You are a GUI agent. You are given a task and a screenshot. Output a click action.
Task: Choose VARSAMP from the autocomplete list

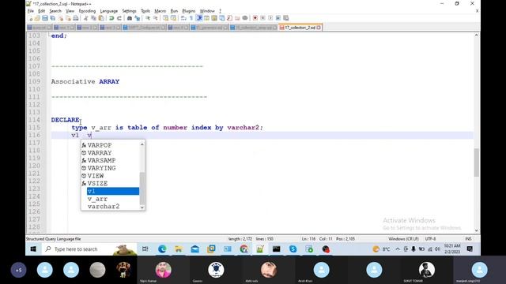point(101,160)
